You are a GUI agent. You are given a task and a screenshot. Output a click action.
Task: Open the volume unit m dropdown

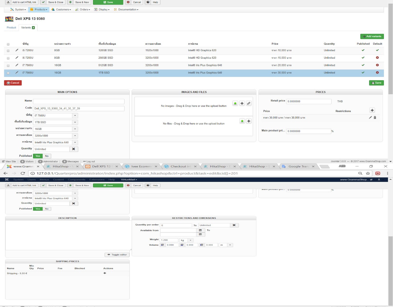(226, 245)
